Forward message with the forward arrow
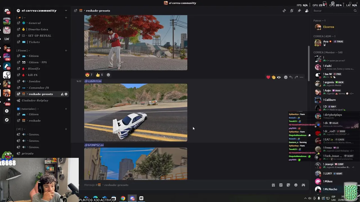Image resolution: width=360 pixels, height=202 pixels. tap(296, 77)
